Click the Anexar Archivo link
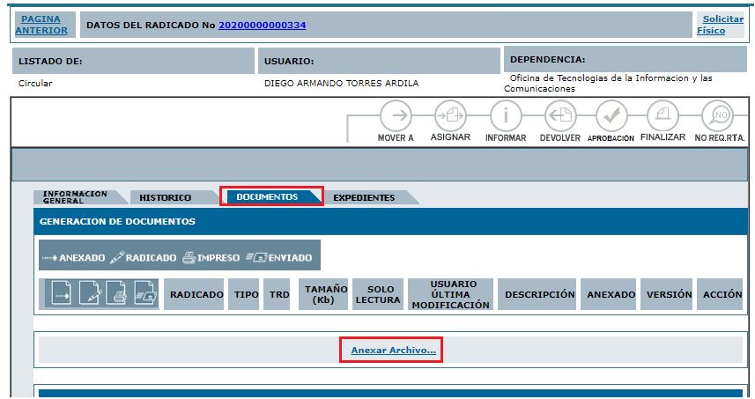This screenshot has height=399, width=755. click(x=393, y=351)
